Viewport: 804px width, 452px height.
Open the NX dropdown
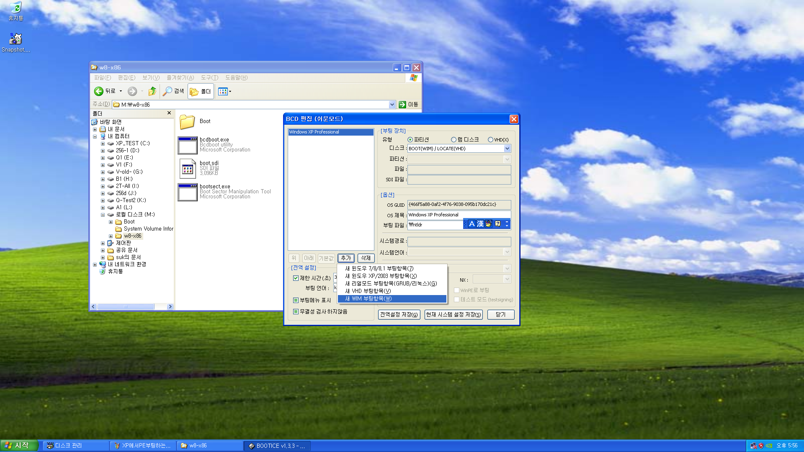pos(507,279)
